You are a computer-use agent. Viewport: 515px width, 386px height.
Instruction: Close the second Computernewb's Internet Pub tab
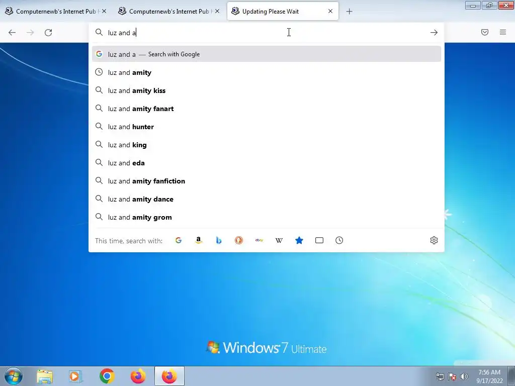[x=217, y=11]
